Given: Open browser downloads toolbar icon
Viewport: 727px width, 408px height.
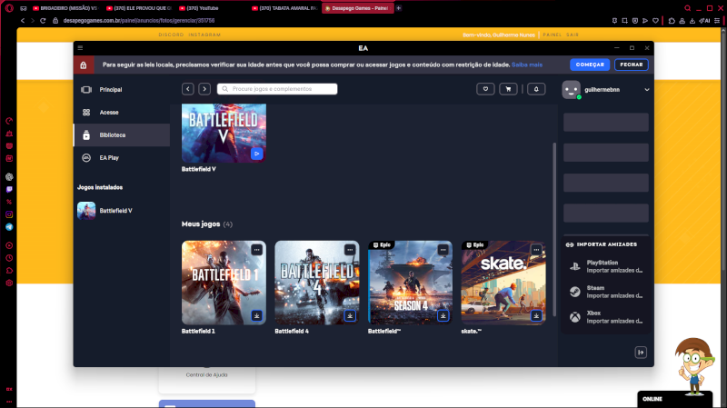Looking at the screenshot, I should coord(692,21).
